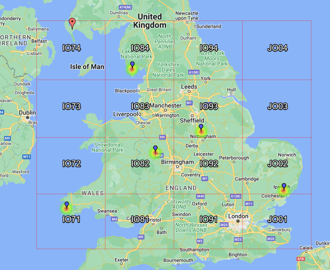Select the Blackpool town label

[x=126, y=91]
